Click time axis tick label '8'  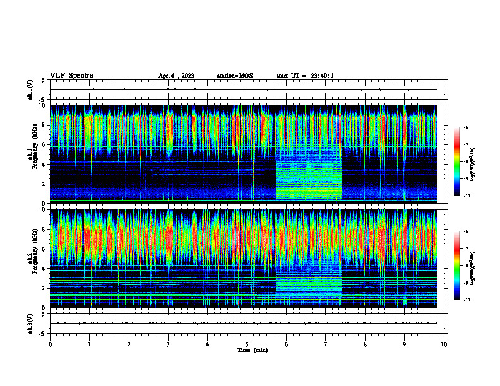pos(365,344)
